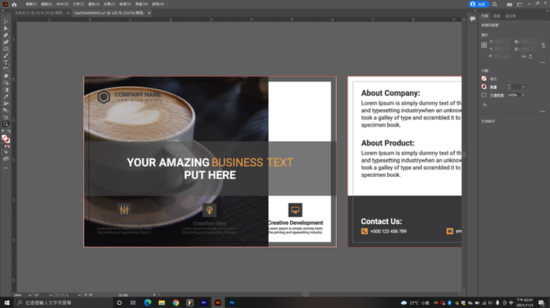Show more Transform options (three dots)
Image resolution: width=550 pixels, height=308 pixels.
542,63
